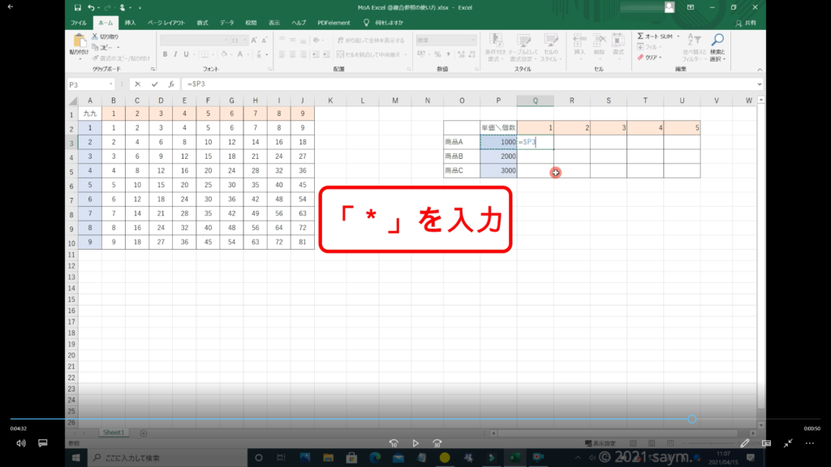
Task: Open the 数式 (Formulas) ribbon tab
Action: click(x=202, y=23)
